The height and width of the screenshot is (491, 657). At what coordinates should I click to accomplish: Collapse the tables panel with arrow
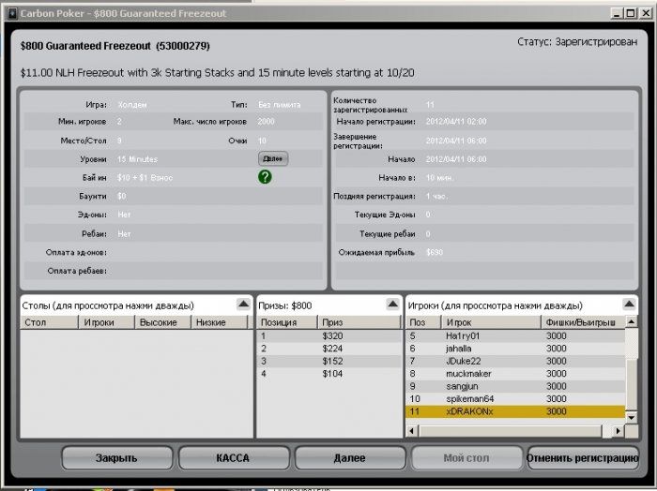click(243, 304)
